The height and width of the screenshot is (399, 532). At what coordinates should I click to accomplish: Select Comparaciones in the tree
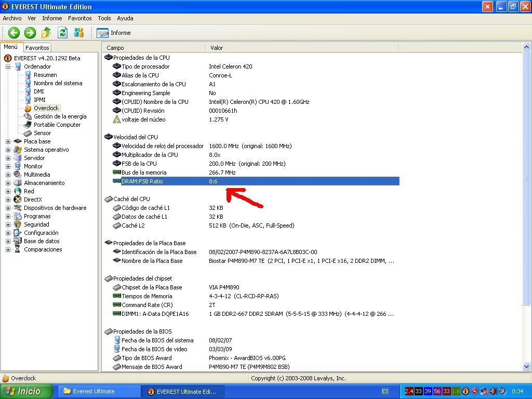click(43, 249)
